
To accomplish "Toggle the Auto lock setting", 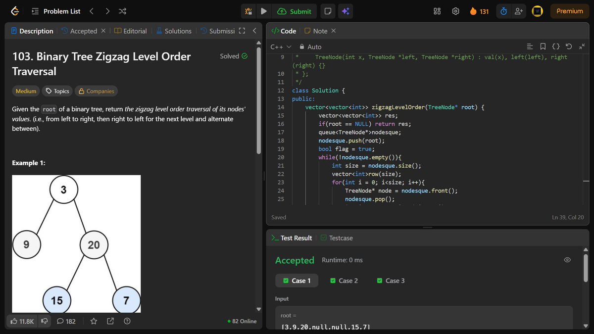I will click(x=310, y=47).
